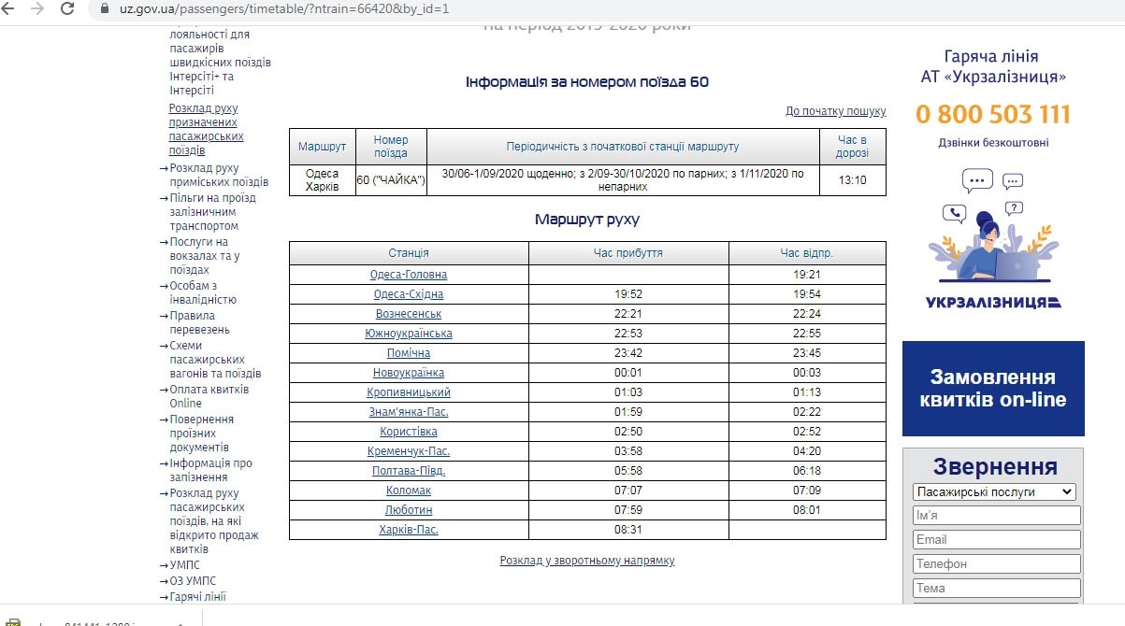The width and height of the screenshot is (1125, 626).
Task: Open station Користівка link
Action: click(x=409, y=432)
